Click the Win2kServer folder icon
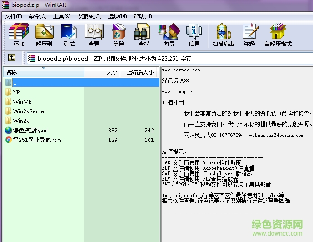 click(8, 111)
